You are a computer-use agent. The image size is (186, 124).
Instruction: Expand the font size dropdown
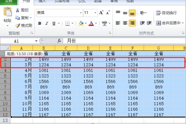click(95, 13)
